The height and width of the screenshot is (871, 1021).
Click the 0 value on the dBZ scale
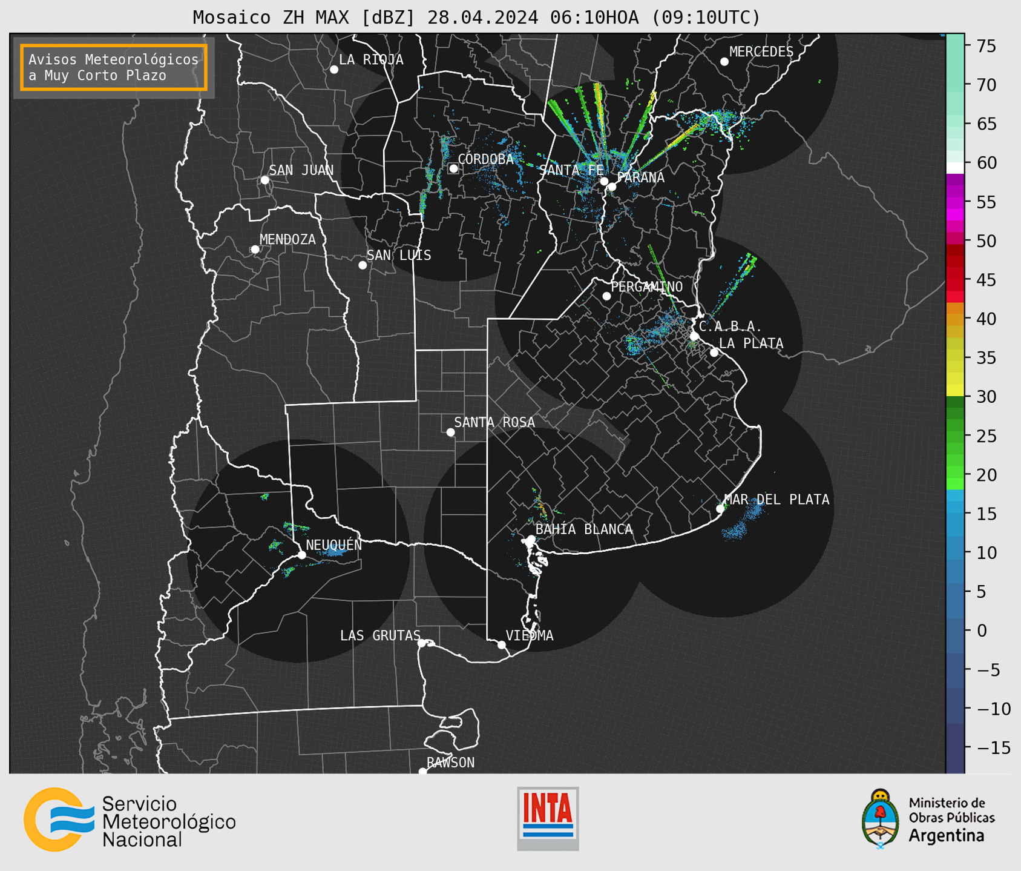(x=982, y=631)
